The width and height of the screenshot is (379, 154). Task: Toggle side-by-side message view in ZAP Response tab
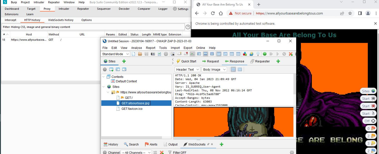coord(240,69)
